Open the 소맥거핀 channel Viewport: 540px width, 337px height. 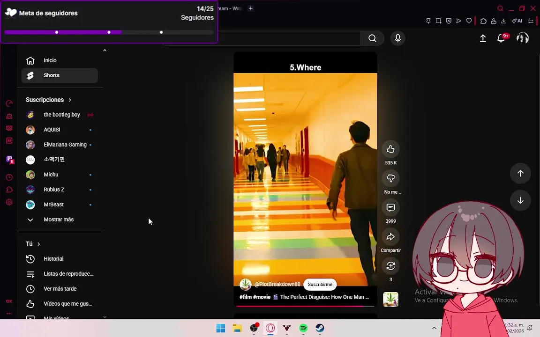[60, 160]
